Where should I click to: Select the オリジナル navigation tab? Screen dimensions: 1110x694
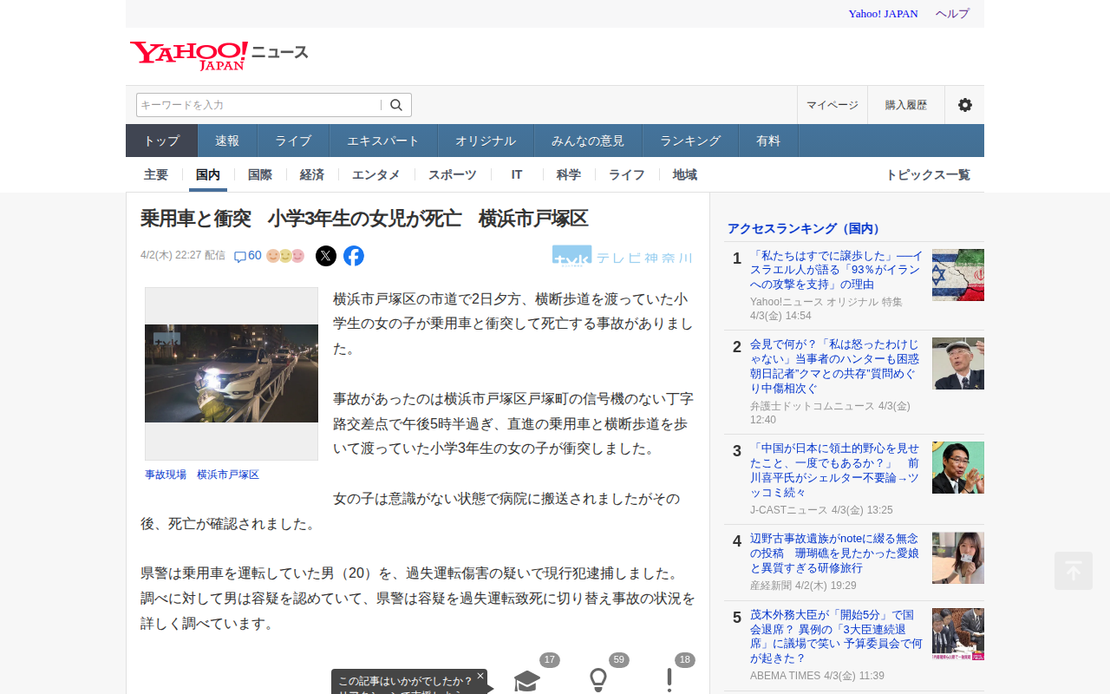click(486, 141)
